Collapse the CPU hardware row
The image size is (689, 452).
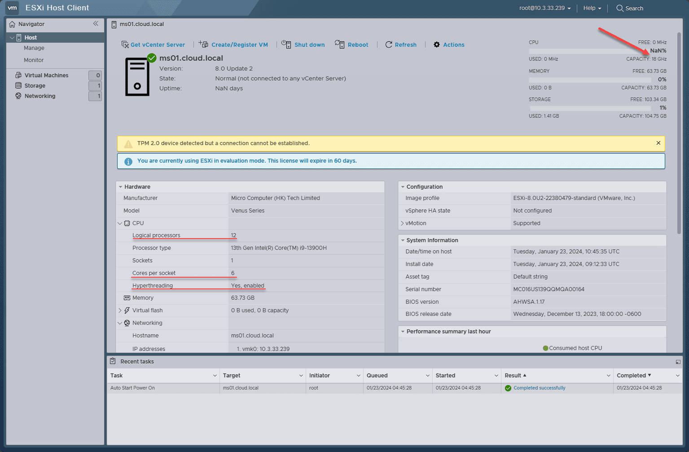(120, 223)
